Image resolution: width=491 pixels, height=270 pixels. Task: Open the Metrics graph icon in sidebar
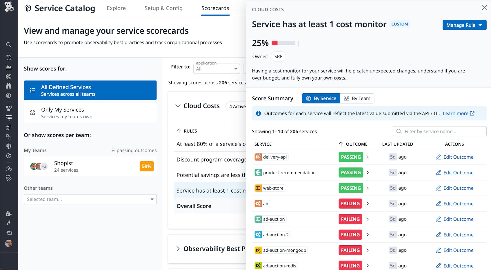[9, 67]
